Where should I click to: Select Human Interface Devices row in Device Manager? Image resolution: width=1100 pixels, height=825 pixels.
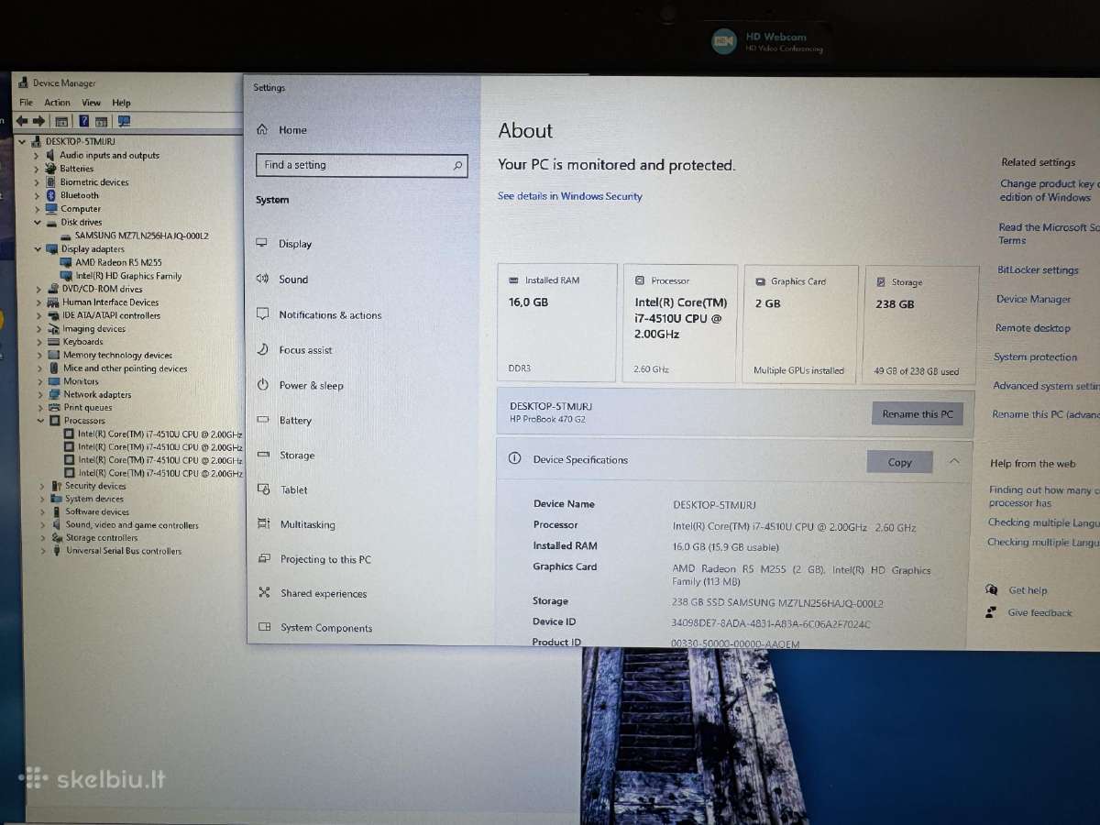tap(110, 302)
